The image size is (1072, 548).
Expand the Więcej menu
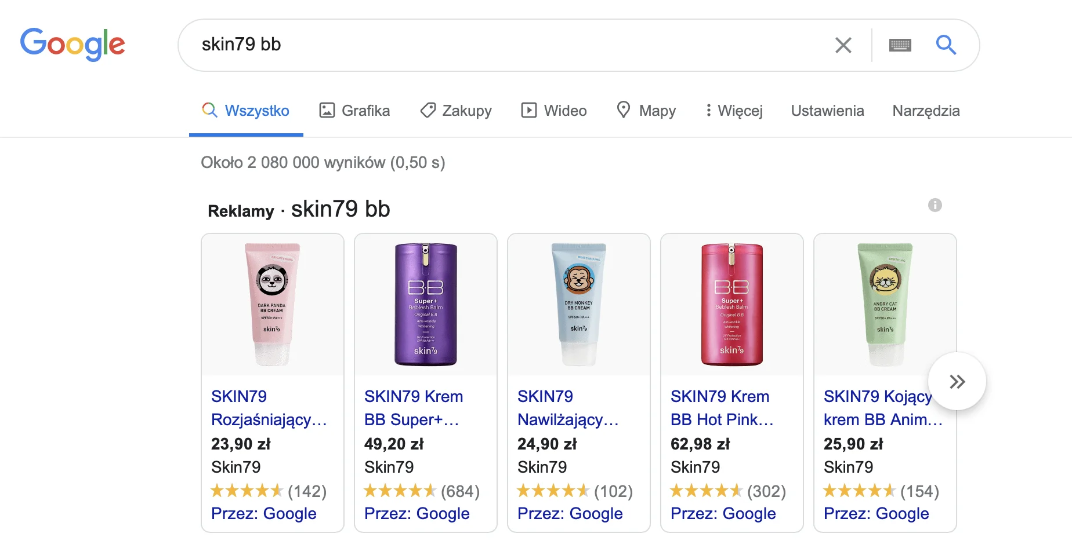click(x=734, y=111)
